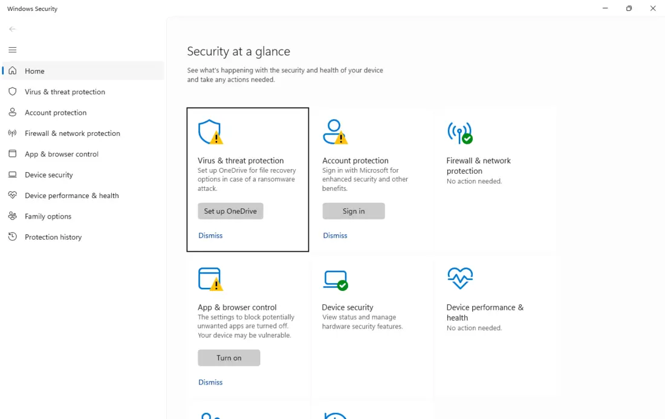The image size is (665, 419).
Task: Click 'No action needed.' under Firewall & network protection
Action: pyautogui.click(x=474, y=181)
